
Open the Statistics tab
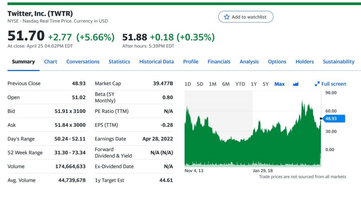coord(119,62)
